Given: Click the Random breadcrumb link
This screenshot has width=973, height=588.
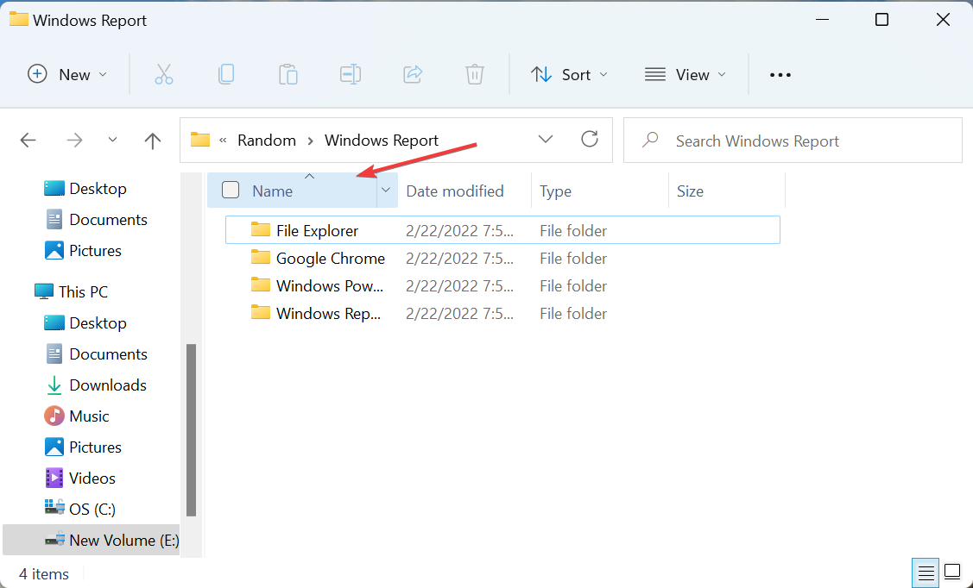Looking at the screenshot, I should point(267,140).
